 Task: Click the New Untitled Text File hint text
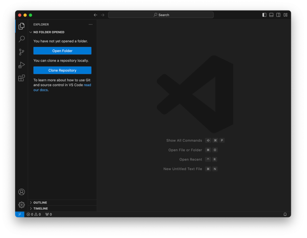(x=183, y=169)
